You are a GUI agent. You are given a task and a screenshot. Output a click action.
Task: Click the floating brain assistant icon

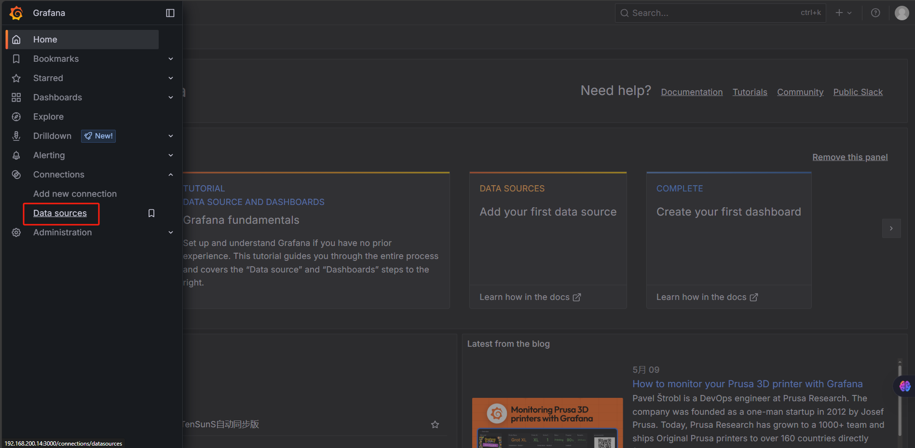(904, 386)
